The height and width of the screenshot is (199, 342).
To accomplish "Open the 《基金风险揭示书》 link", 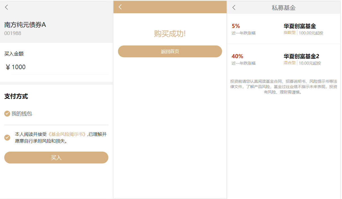I will click(67, 134).
